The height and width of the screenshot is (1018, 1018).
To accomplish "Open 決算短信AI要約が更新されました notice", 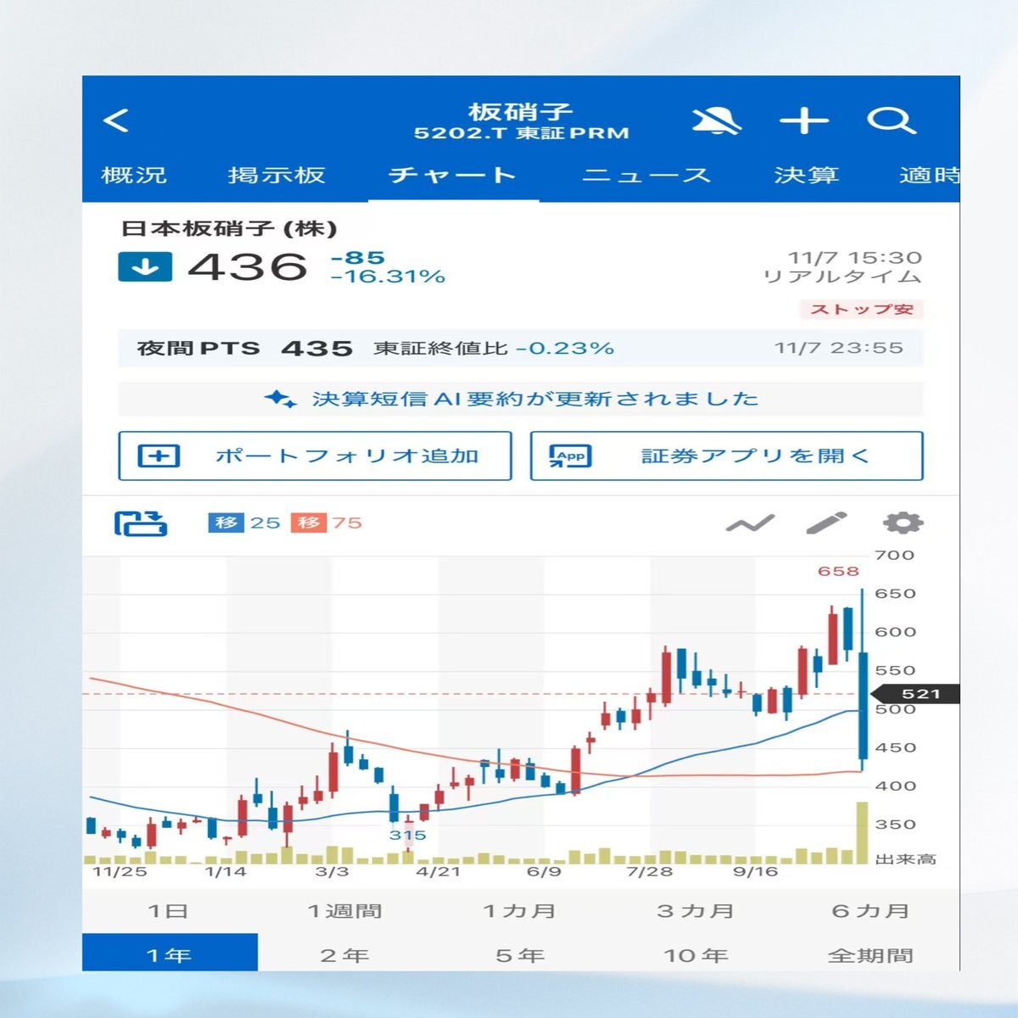I will [520, 399].
